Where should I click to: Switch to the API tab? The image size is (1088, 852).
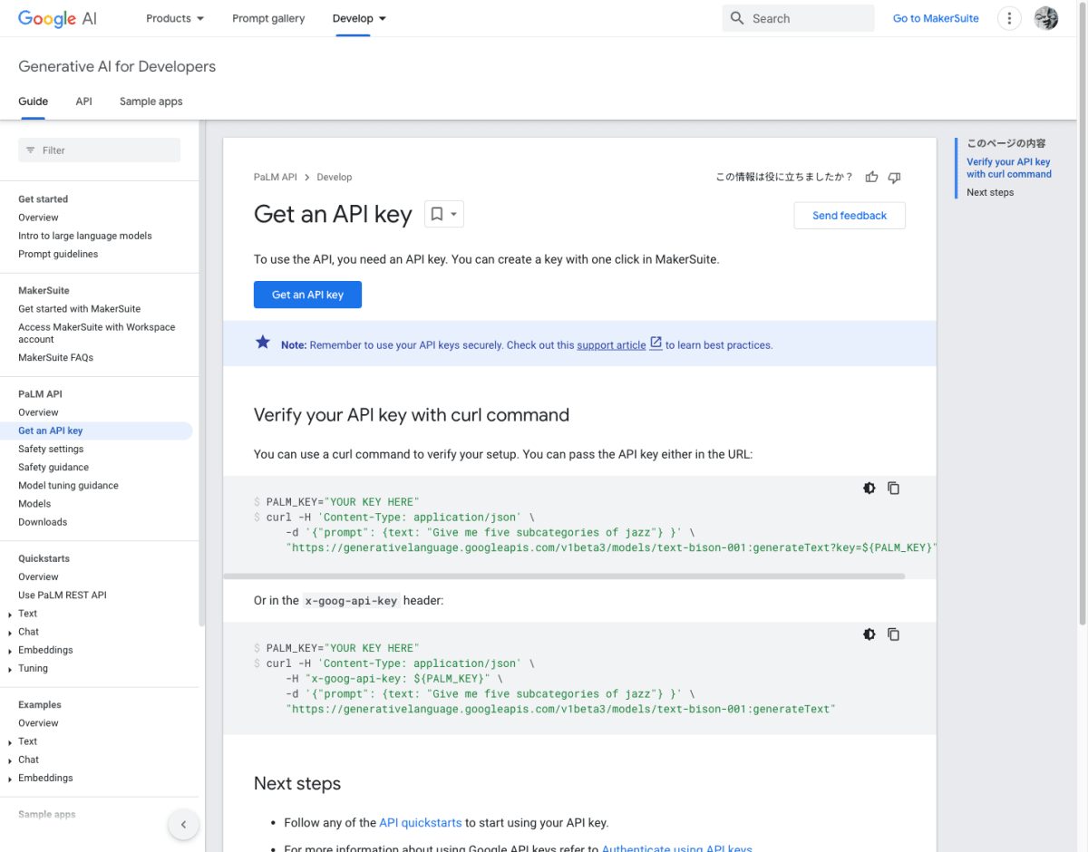click(x=83, y=102)
